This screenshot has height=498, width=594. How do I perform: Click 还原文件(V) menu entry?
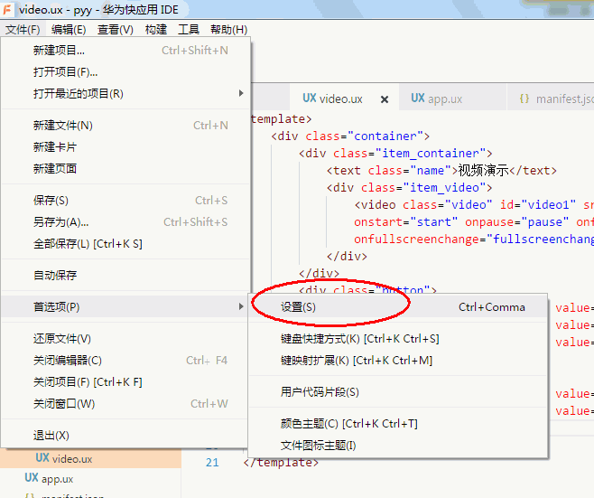tap(125, 339)
